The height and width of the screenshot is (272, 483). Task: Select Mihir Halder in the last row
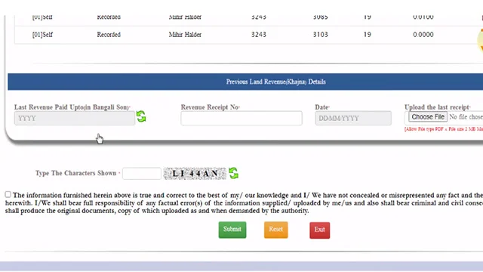click(x=185, y=35)
